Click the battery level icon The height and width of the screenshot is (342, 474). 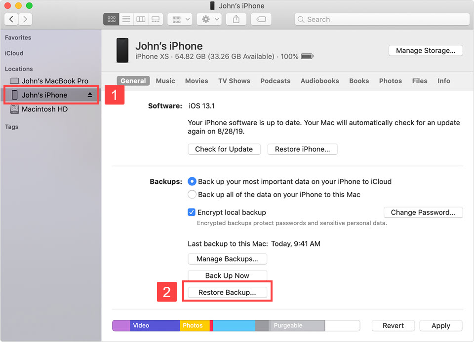click(307, 56)
